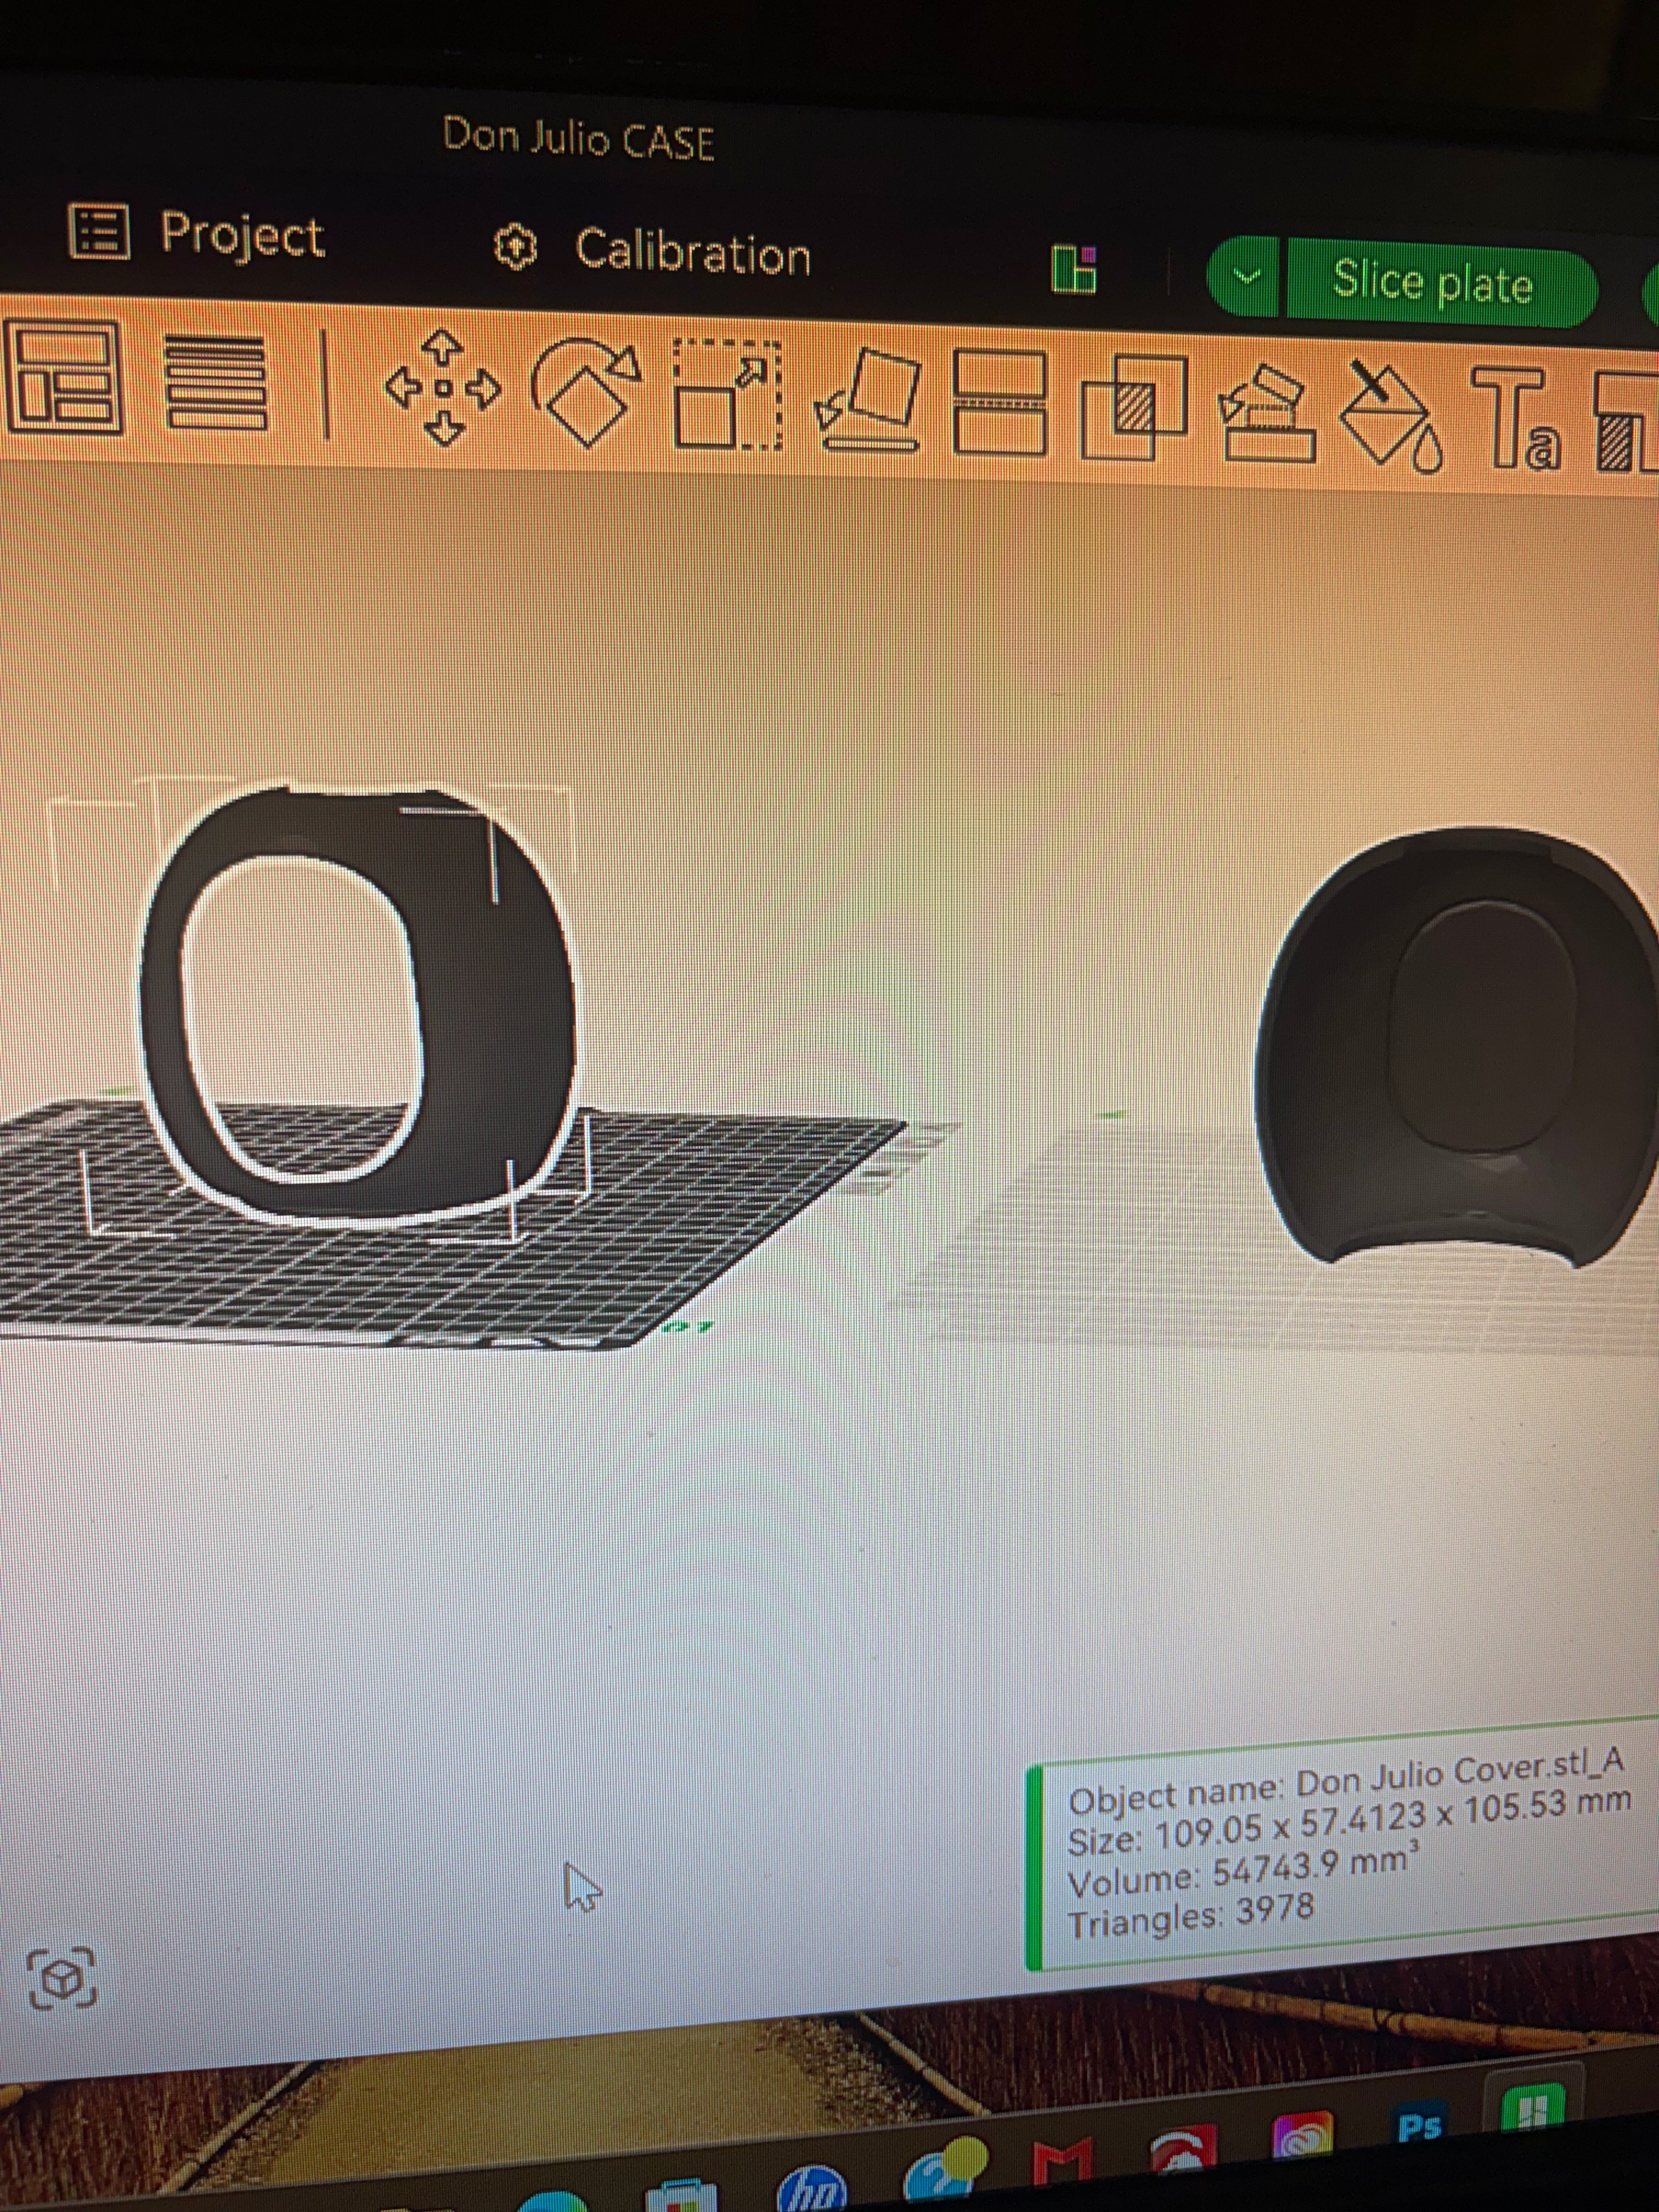The height and width of the screenshot is (2212, 1659).
Task: Open the HP app from the taskbar
Action: click(x=811, y=2188)
